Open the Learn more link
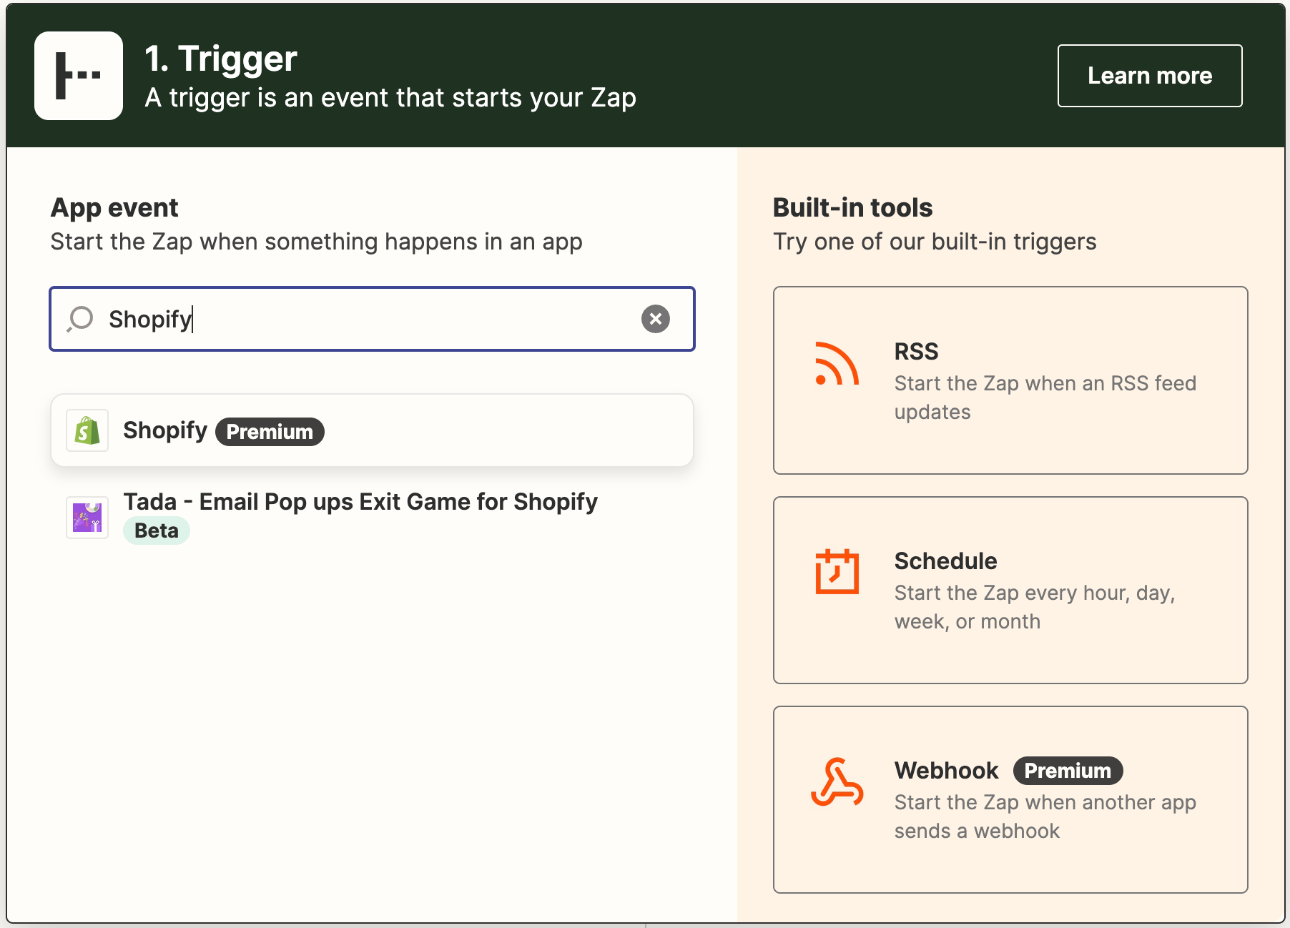This screenshot has height=928, width=1290. pos(1150,76)
